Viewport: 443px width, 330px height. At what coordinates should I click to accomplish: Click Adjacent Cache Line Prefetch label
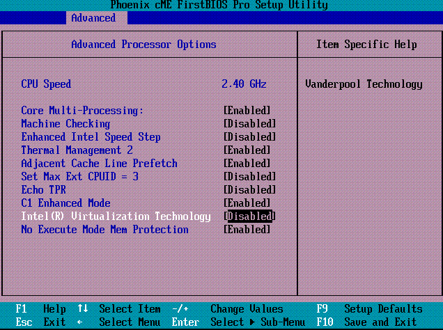coord(99,164)
